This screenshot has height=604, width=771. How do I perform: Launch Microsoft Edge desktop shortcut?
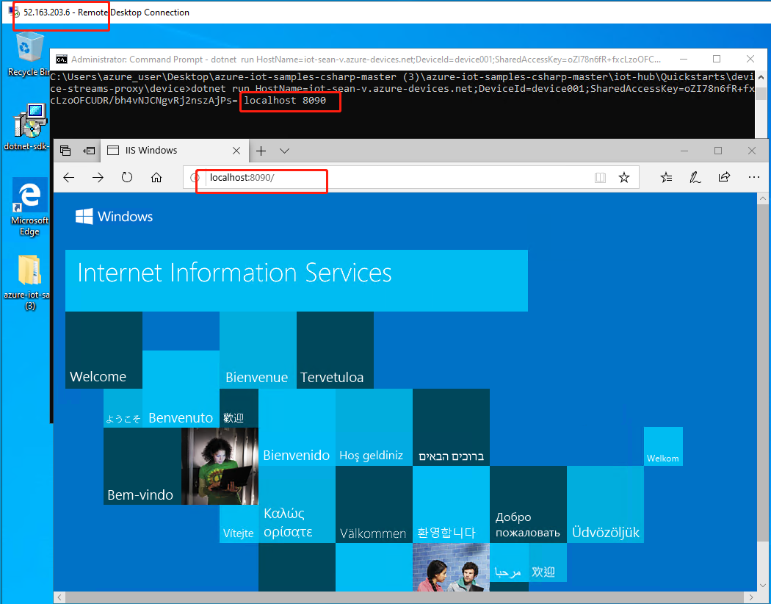click(29, 206)
